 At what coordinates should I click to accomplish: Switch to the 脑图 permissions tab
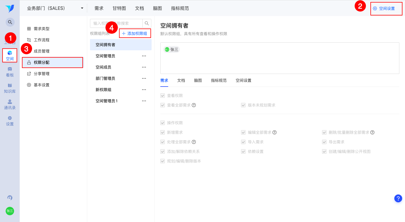(198, 80)
